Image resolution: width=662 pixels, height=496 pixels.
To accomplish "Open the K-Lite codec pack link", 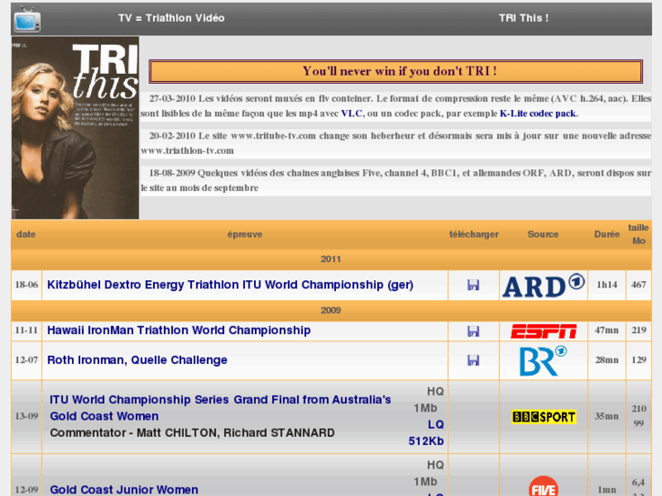I will click(538, 114).
